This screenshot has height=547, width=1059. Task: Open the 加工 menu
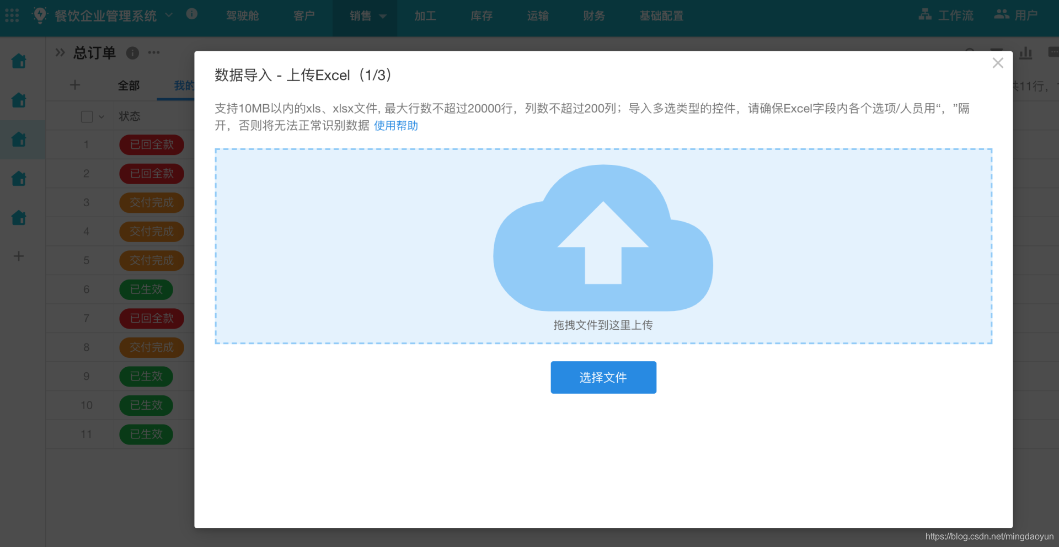coord(425,16)
